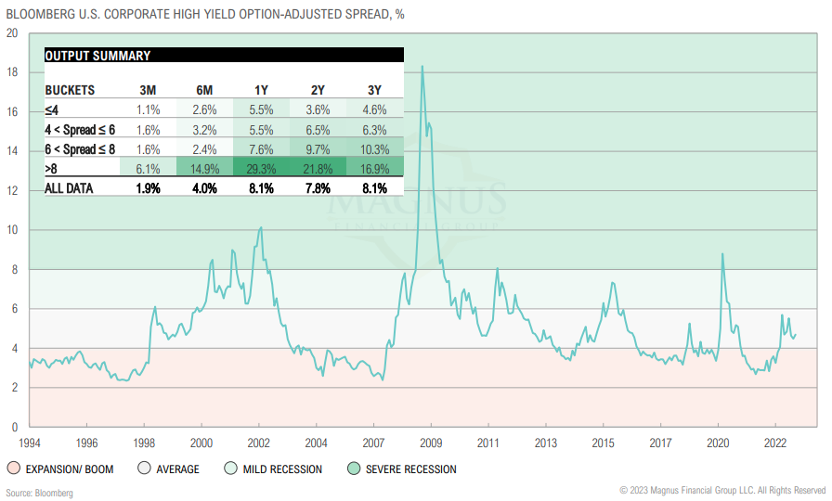Image resolution: width=832 pixels, height=501 pixels.
Task: Select the 3M column header
Action: coord(149,90)
